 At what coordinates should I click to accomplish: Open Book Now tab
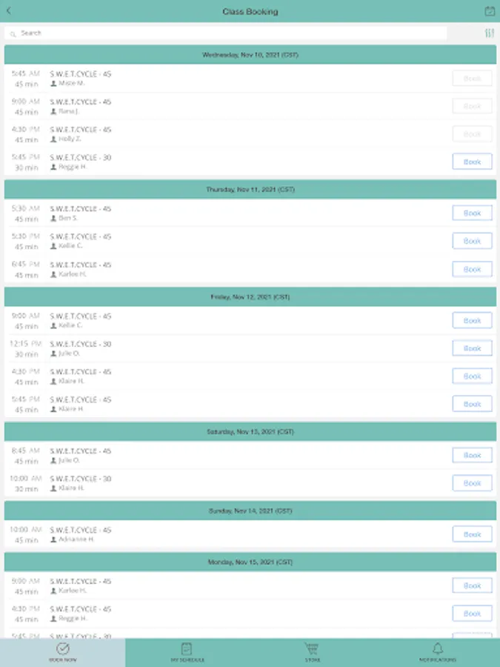[x=62, y=652]
